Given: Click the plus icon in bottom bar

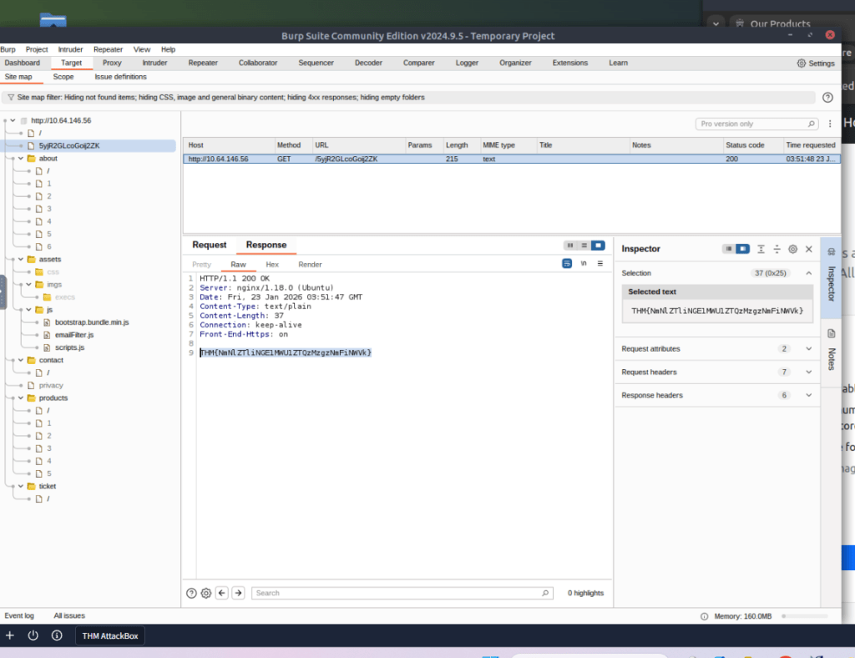Looking at the screenshot, I should point(10,635).
